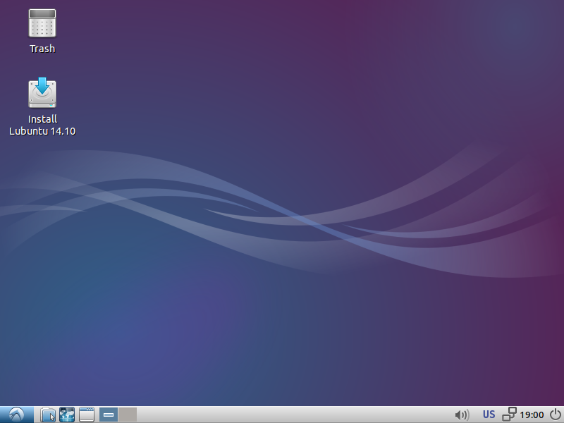564x423 pixels.
Task: Switch to the second virtual desktop
Action: [x=128, y=415]
